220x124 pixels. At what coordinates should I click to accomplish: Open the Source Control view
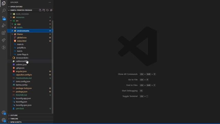4,18
